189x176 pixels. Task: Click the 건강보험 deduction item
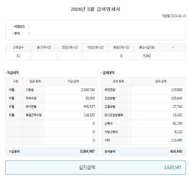[110, 98]
